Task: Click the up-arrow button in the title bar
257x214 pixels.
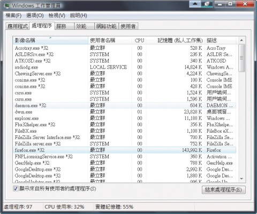Action: tap(195, 4)
